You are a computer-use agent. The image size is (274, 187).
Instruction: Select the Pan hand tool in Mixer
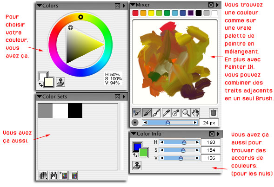pos(195,113)
